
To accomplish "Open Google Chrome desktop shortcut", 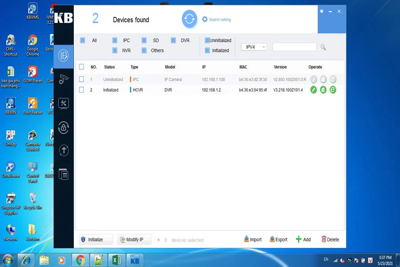I will 32,45.
